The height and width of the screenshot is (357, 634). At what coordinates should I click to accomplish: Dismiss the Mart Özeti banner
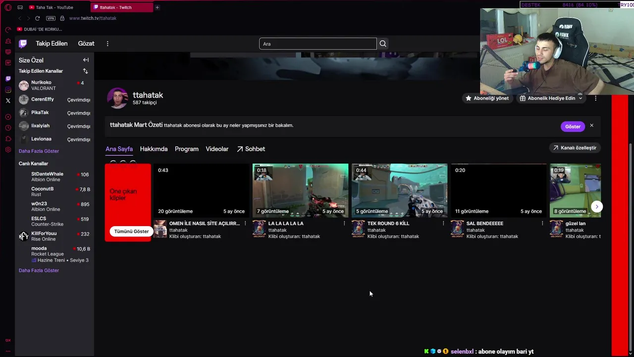pyautogui.click(x=591, y=125)
